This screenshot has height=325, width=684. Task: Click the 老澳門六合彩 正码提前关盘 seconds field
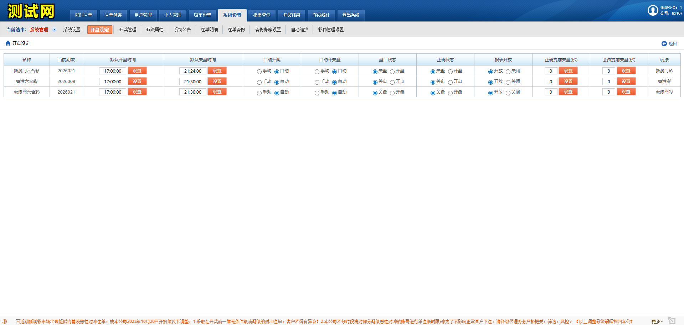point(551,92)
